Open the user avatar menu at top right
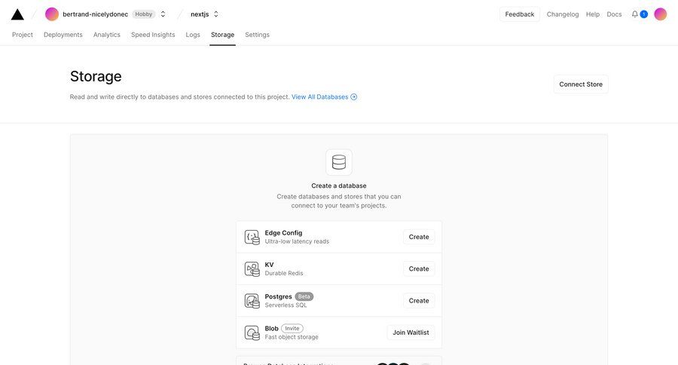 pyautogui.click(x=660, y=14)
